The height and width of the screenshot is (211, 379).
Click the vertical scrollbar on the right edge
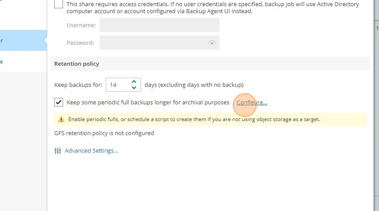[376, 106]
